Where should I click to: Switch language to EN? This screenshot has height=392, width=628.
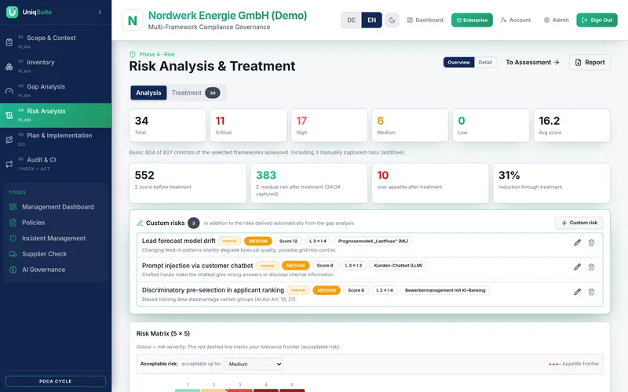371,20
